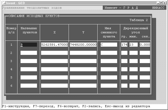Screen dimensions: 168x110
Task: Click the 'F6-возврат' hint in status line
Action: tap(68, 106)
